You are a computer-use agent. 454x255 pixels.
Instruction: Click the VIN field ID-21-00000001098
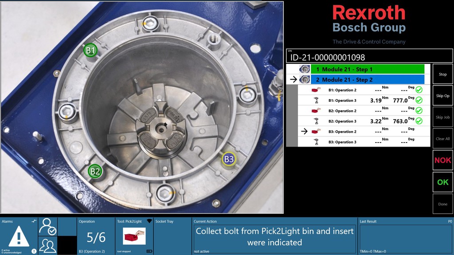pos(369,56)
